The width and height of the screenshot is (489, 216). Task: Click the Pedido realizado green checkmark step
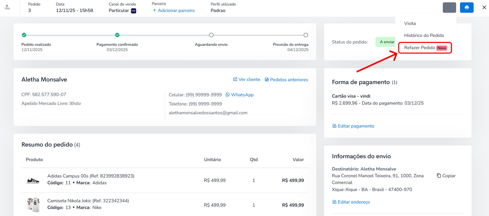tap(24, 35)
